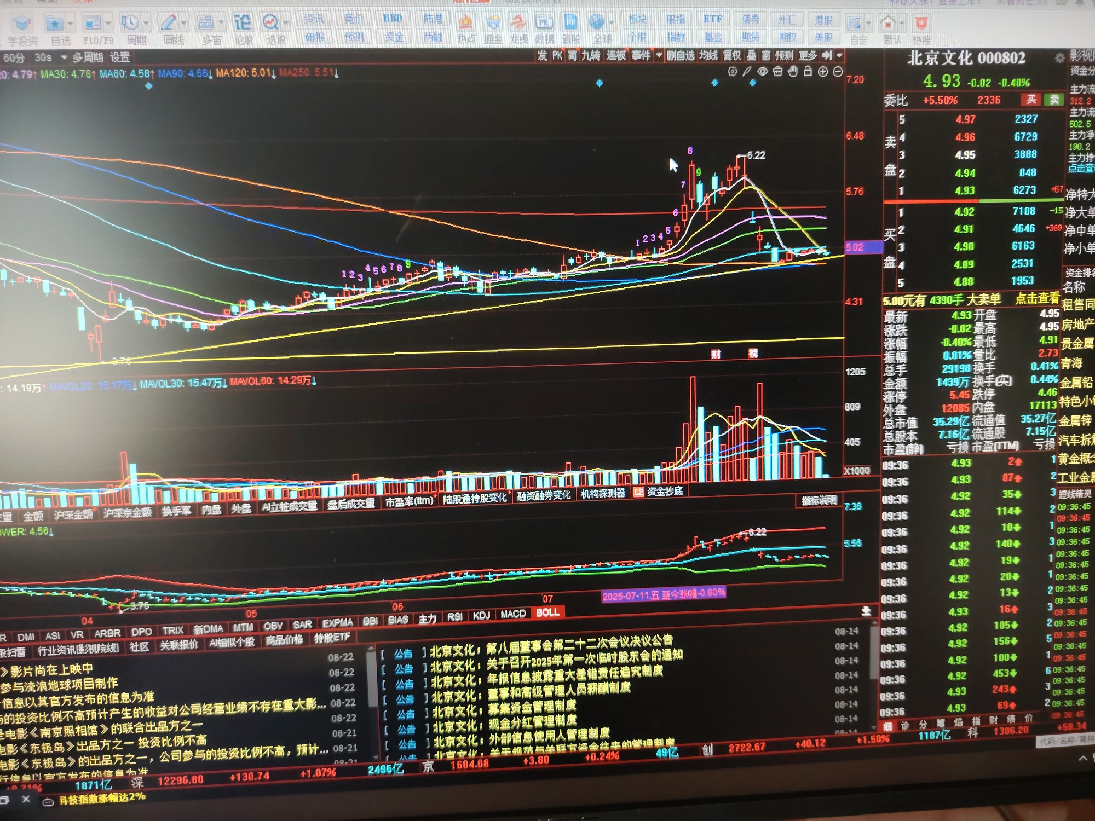Toggle 连板 overlay on chart
This screenshot has height=821, width=1095.
[616, 56]
